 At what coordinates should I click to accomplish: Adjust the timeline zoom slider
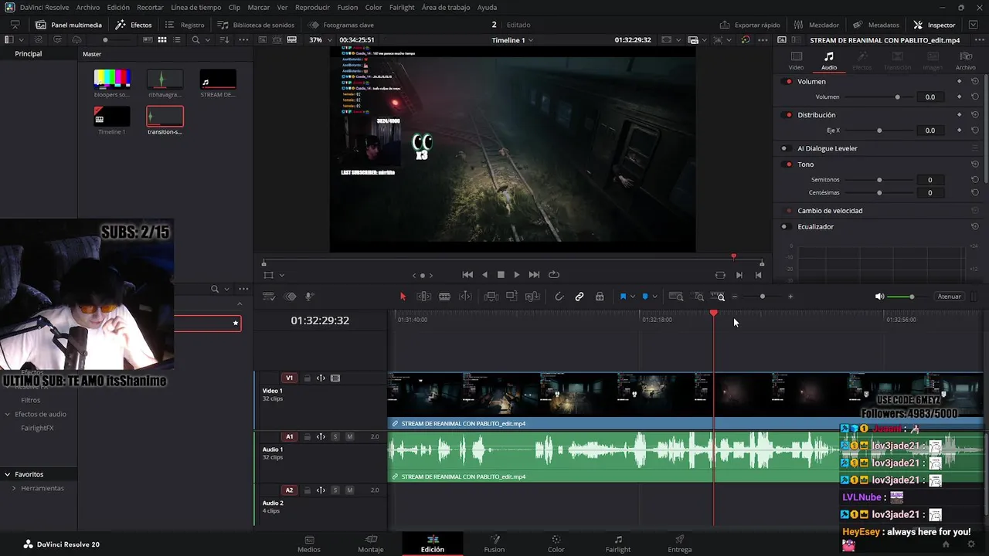coord(763,297)
